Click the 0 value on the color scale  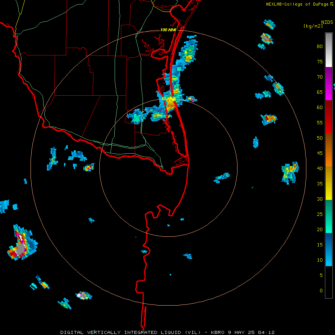pos(321,291)
